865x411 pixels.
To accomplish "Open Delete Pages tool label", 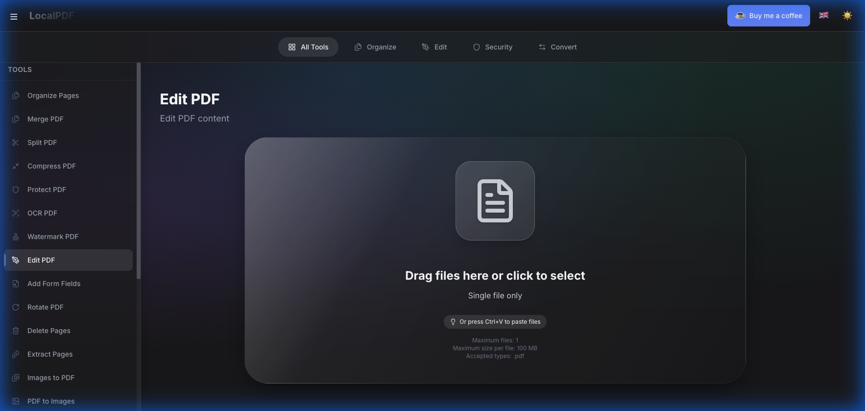I will tap(49, 331).
